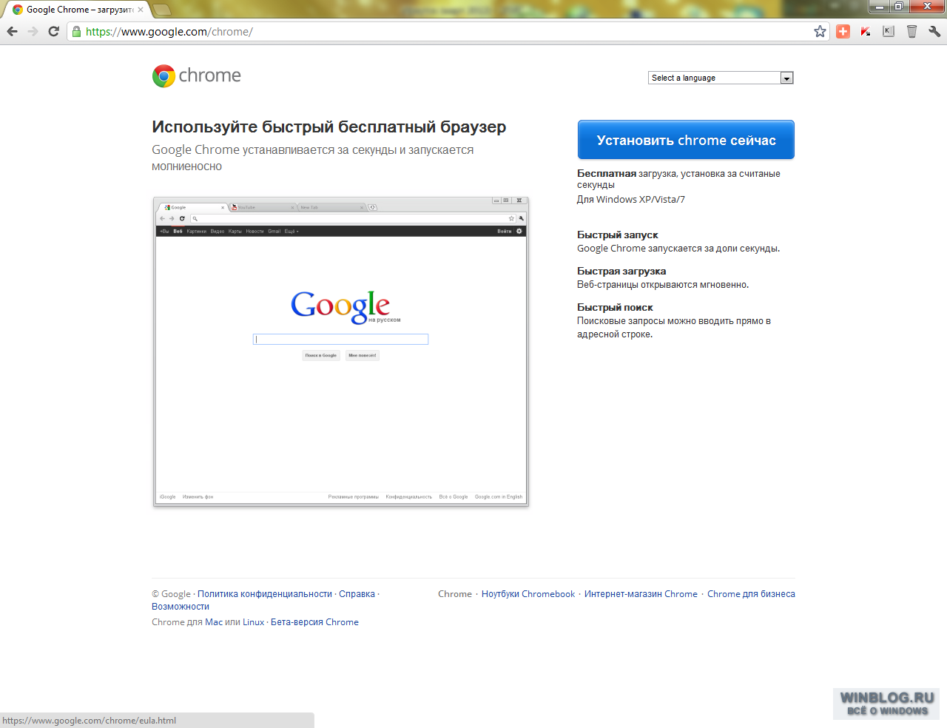Screen dimensions: 947x728
Task: Open the 'Политика конфиденциальности' link
Action: [265, 594]
